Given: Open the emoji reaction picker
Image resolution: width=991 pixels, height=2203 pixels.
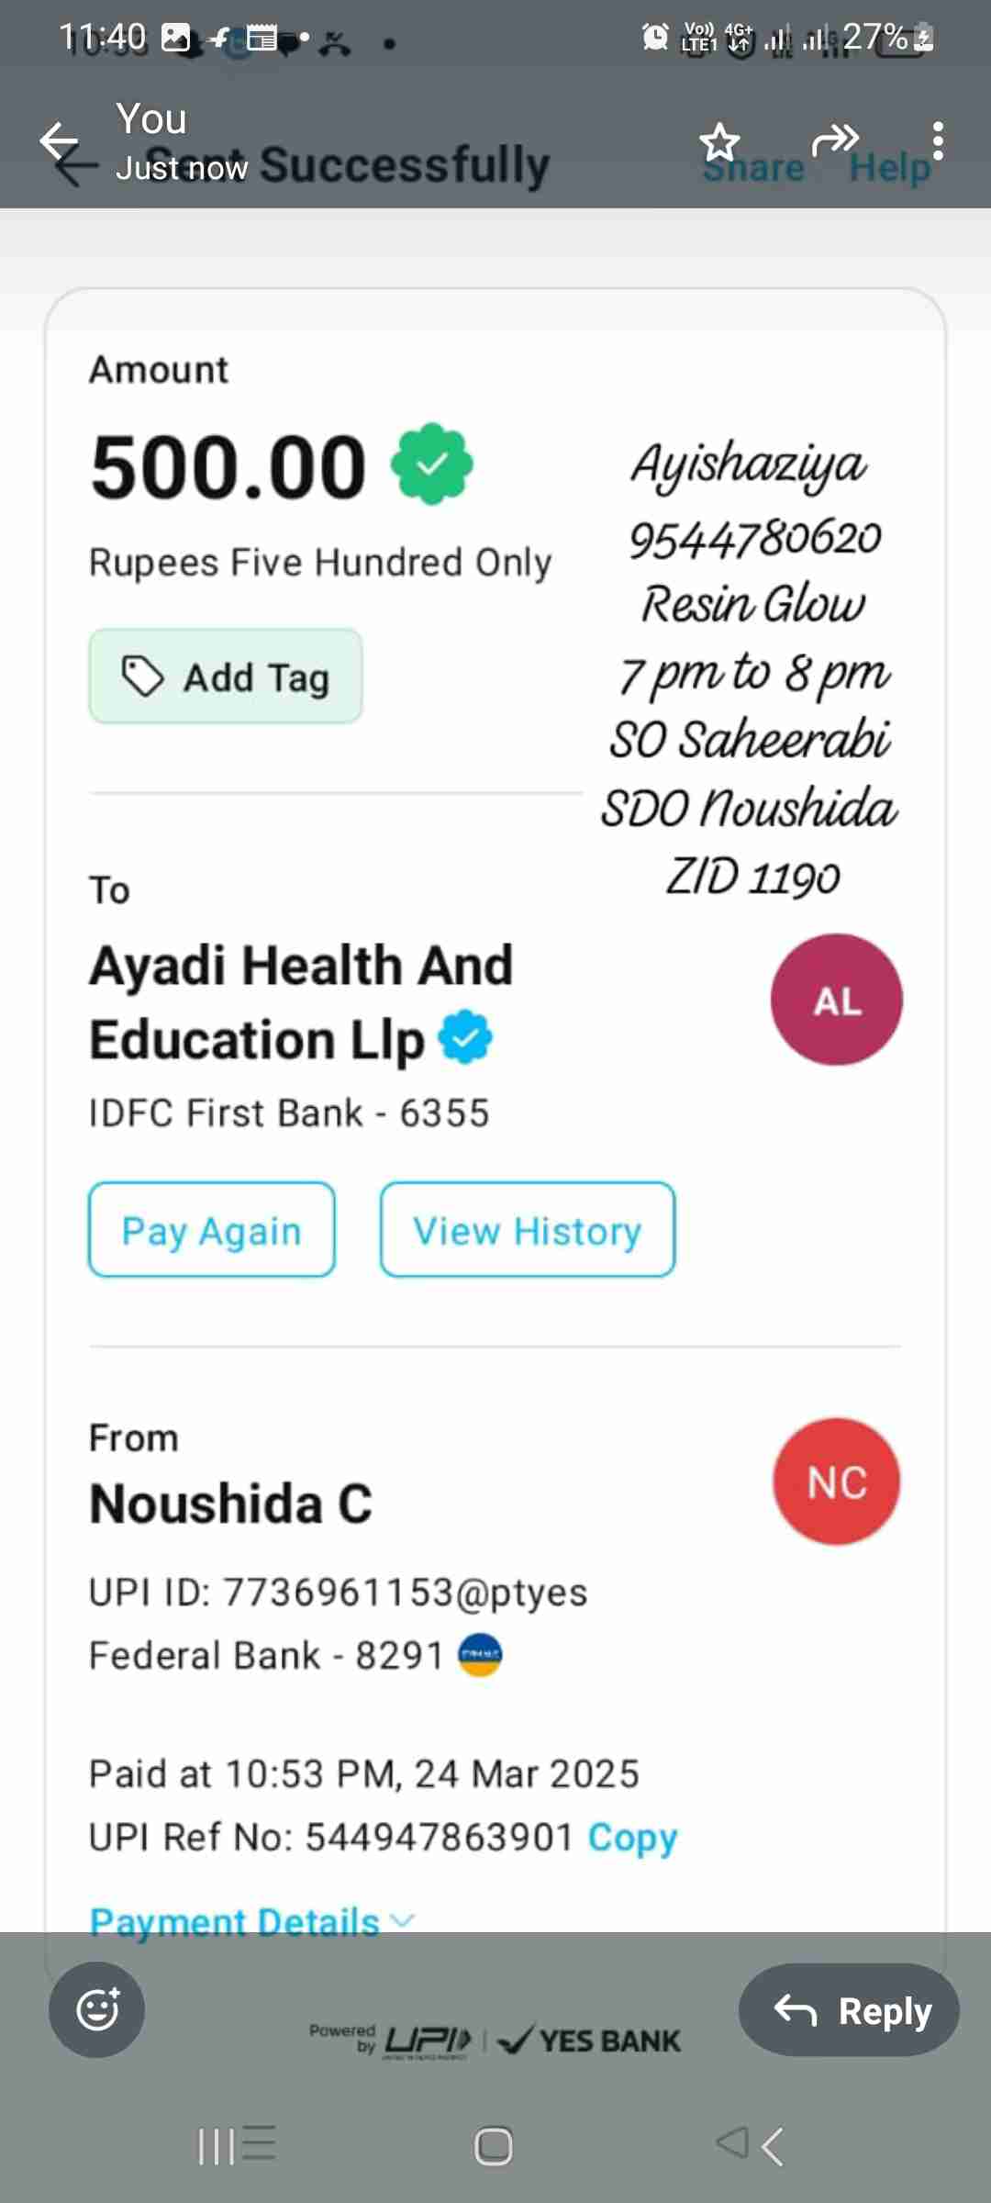Looking at the screenshot, I should click(x=97, y=2009).
